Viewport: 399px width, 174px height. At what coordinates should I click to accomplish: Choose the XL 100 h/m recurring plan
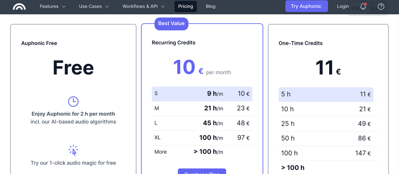202,137
